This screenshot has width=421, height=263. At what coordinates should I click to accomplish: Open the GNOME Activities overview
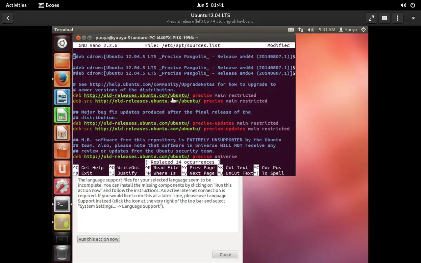tap(16, 5)
